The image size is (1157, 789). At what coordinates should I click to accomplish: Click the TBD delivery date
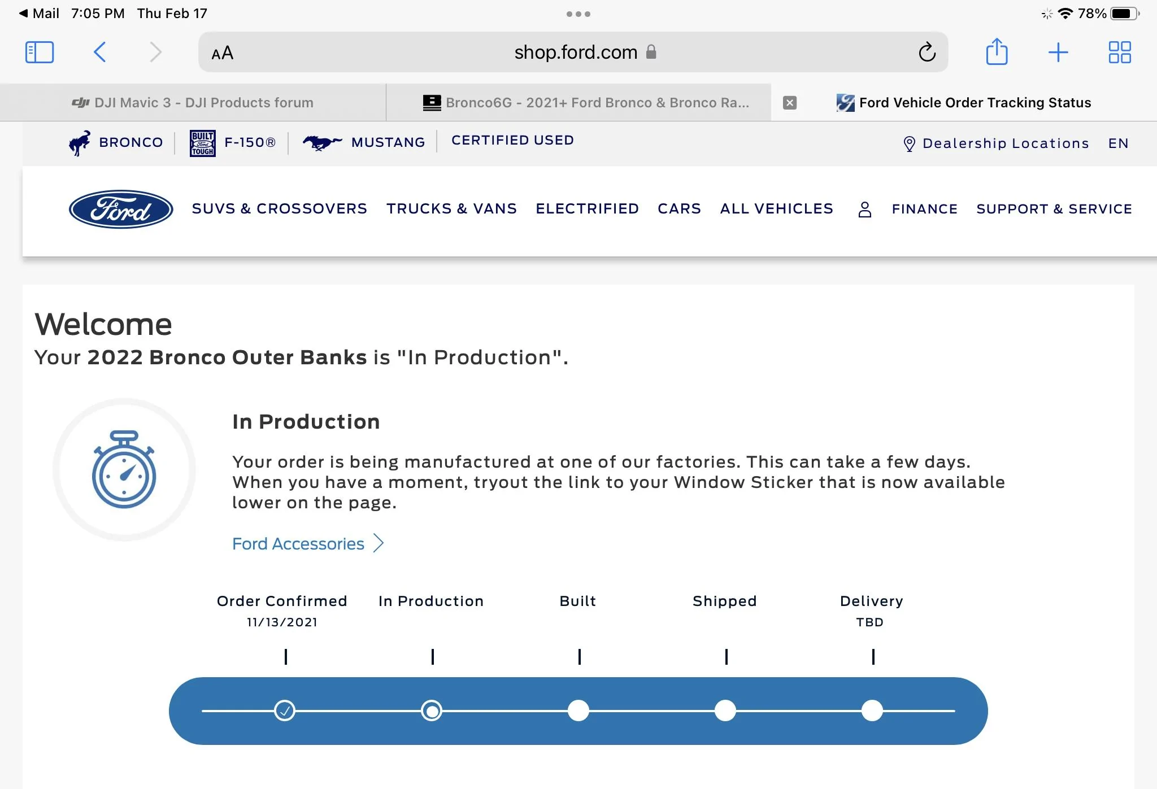[869, 622]
